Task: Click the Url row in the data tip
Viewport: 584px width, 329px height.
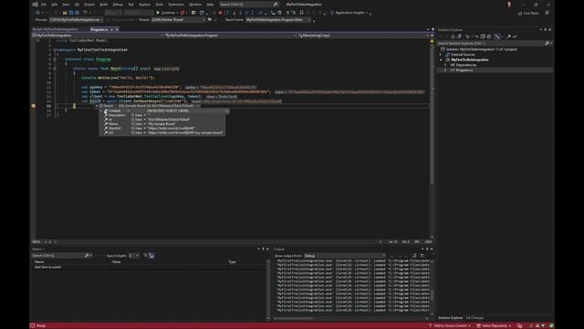Action: (x=162, y=133)
